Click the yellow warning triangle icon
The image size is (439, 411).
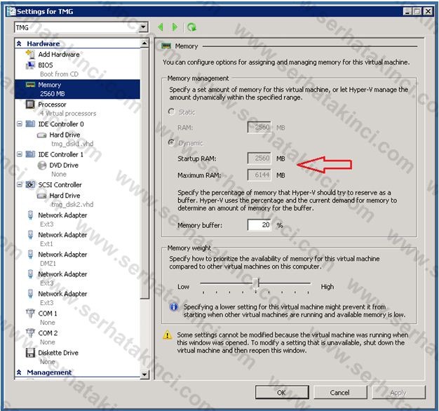coord(167,335)
